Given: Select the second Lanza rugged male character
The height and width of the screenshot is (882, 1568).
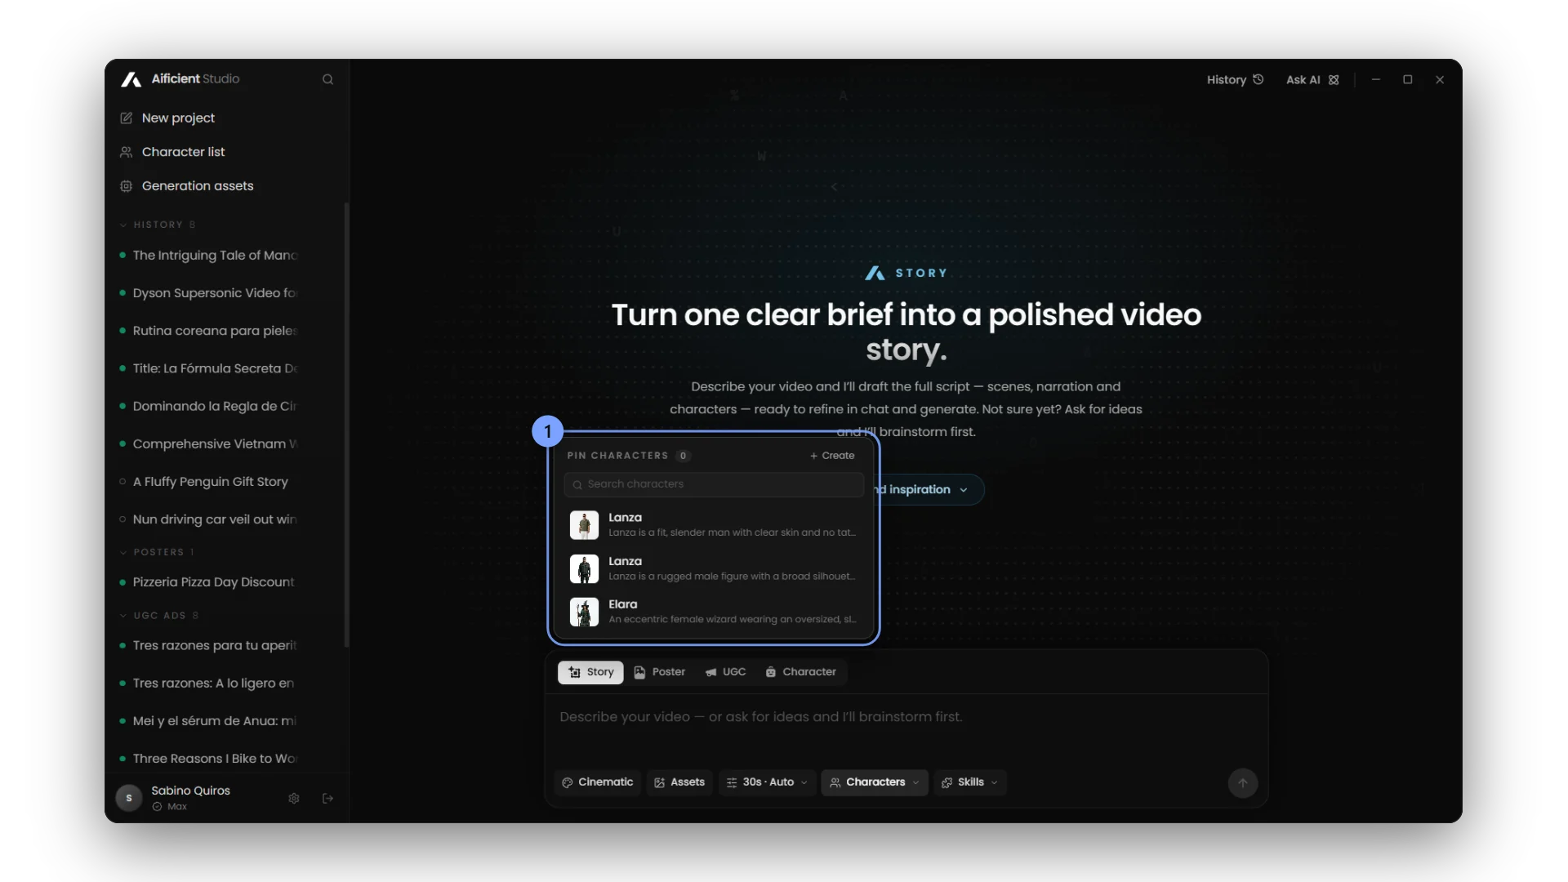Looking at the screenshot, I should pyautogui.click(x=714, y=568).
